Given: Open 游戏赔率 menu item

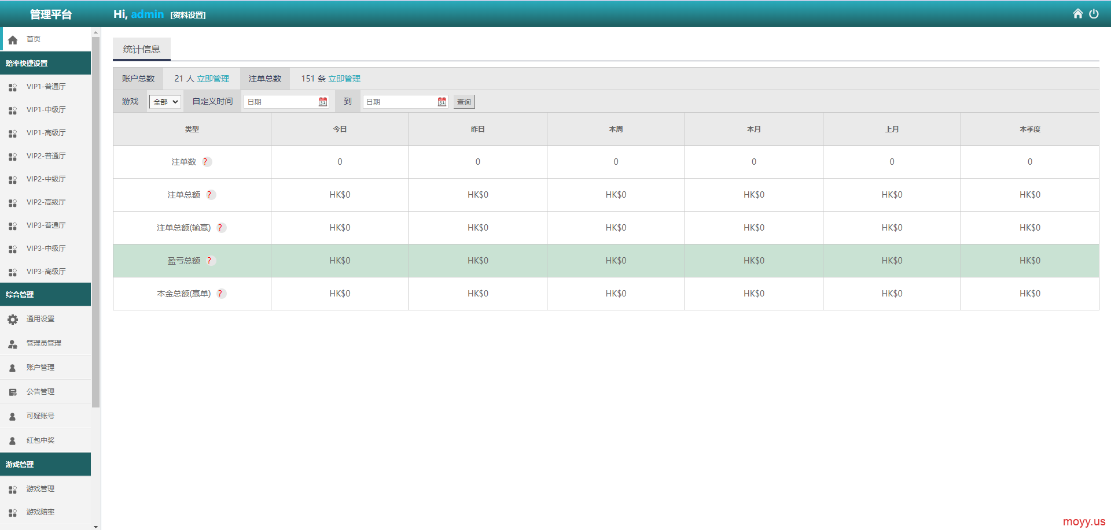Looking at the screenshot, I should coord(46,512).
